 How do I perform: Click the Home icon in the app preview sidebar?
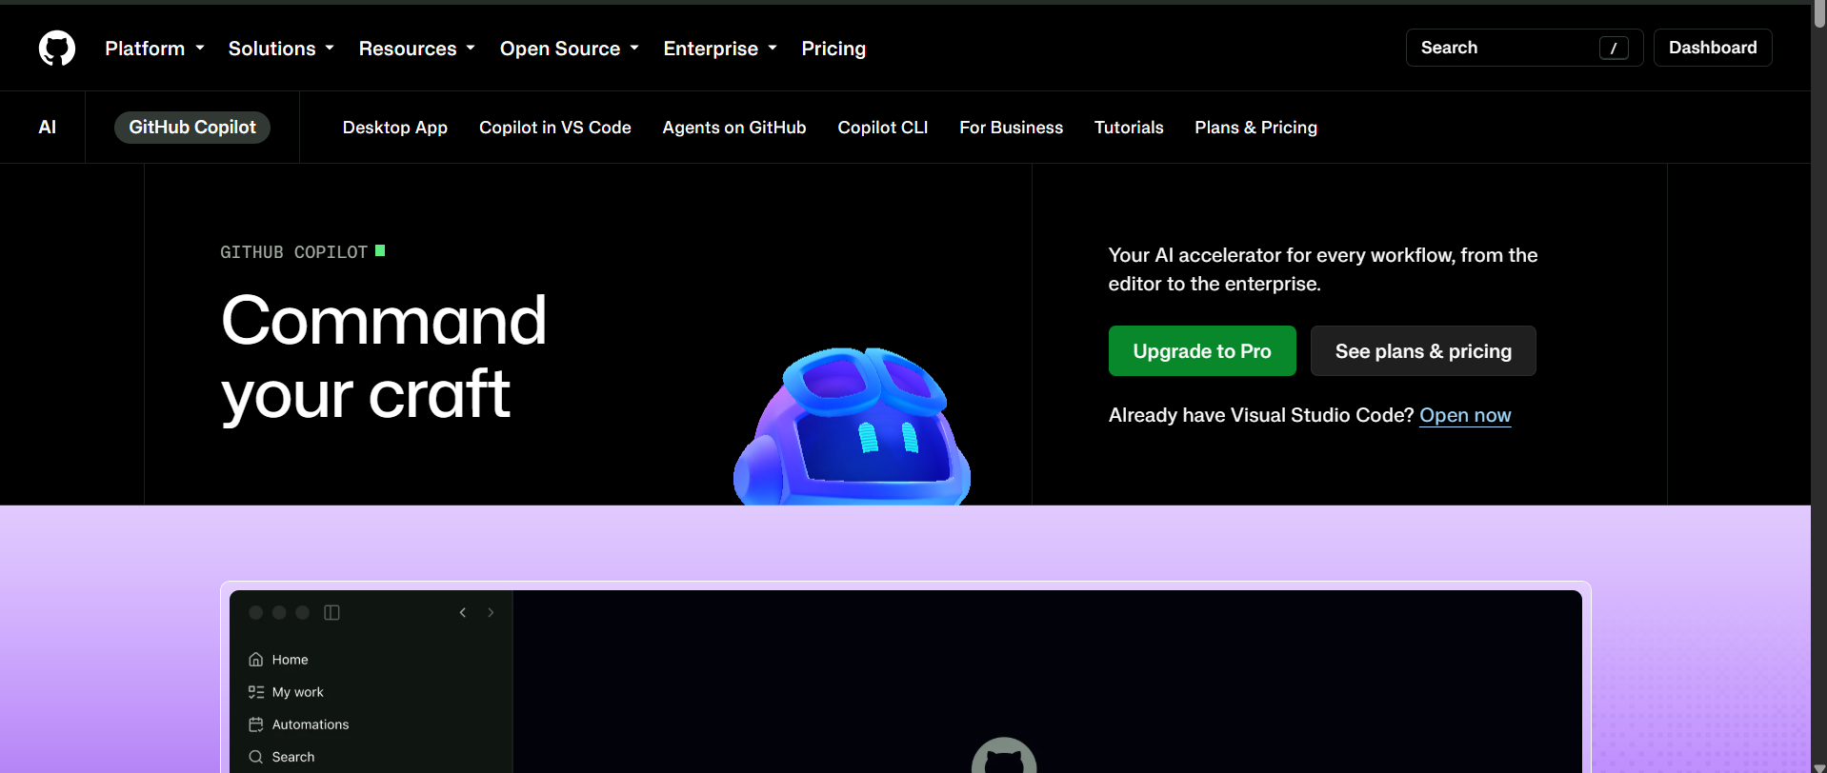click(x=256, y=660)
